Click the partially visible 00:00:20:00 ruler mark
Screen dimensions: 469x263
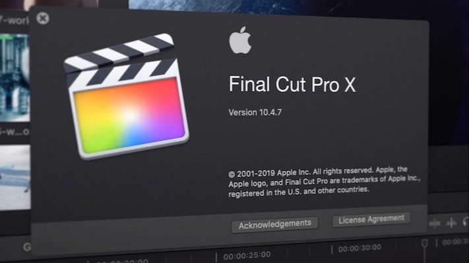coord(122,261)
